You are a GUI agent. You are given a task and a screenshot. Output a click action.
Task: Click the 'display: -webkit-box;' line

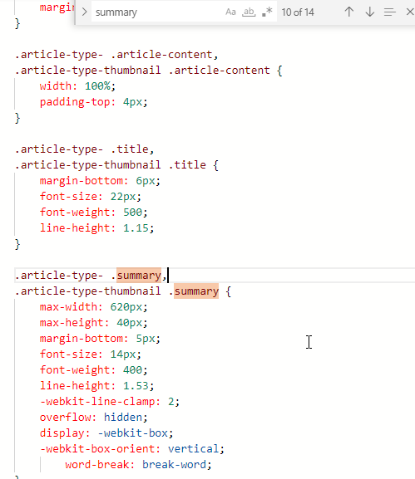[x=106, y=433]
